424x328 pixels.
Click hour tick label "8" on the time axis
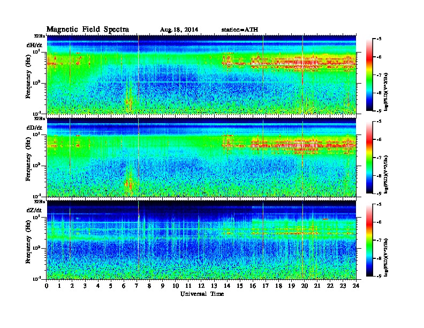[x=150, y=286]
